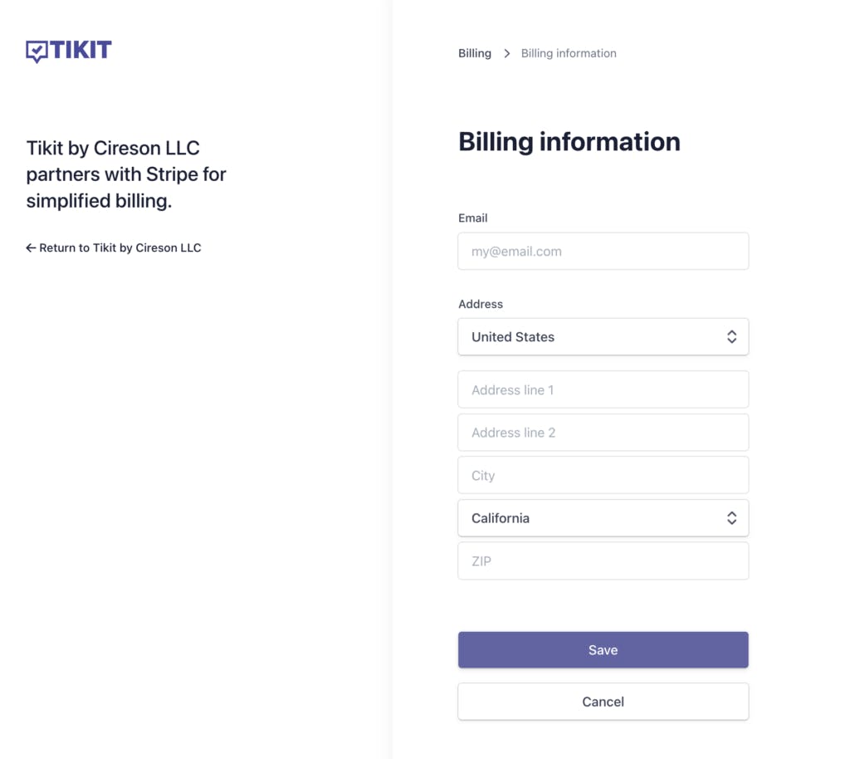The image size is (850, 759).
Task: Go to the Billing breadcrumb
Action: pyautogui.click(x=475, y=53)
